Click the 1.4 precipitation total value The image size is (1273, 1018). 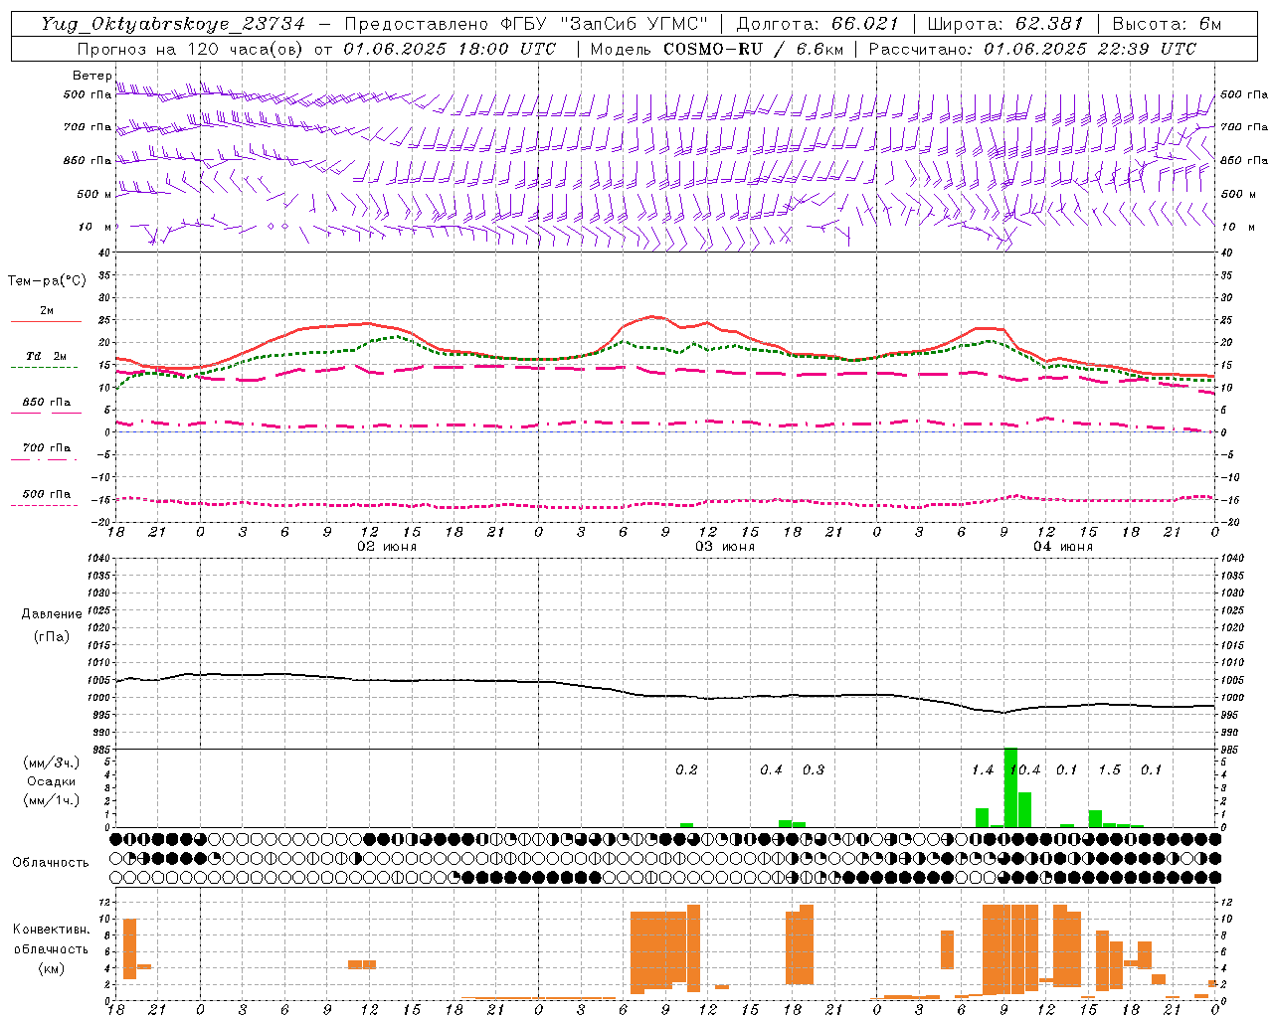click(983, 770)
